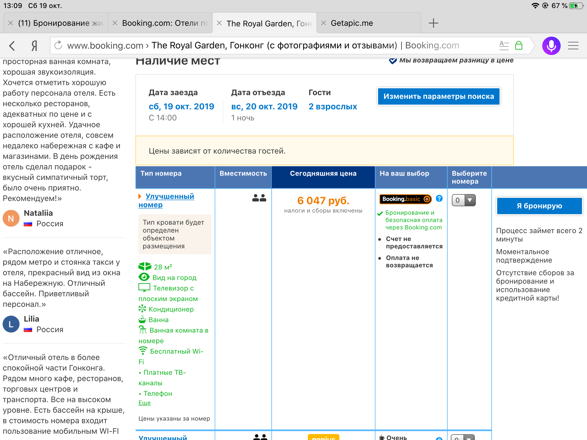Close The Royal Garden tab

219,23
